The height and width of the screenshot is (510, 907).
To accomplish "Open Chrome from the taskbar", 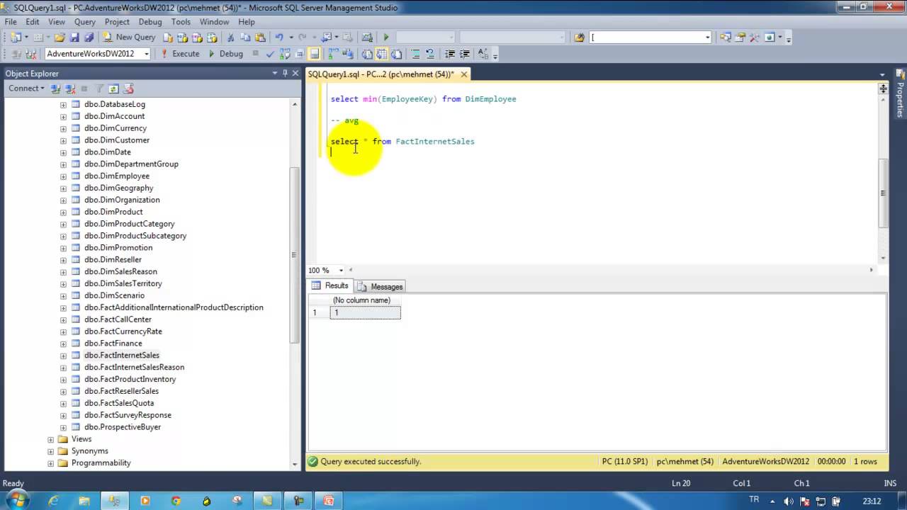I will coord(176,501).
